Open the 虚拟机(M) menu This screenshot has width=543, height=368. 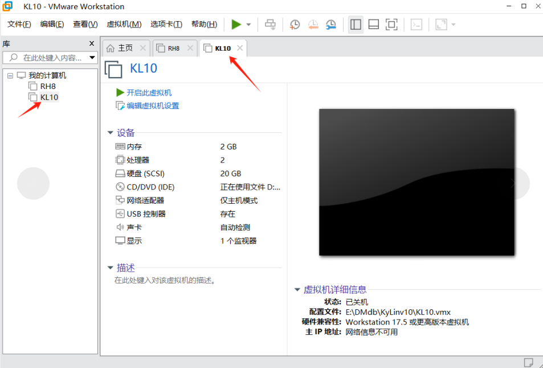(x=124, y=24)
